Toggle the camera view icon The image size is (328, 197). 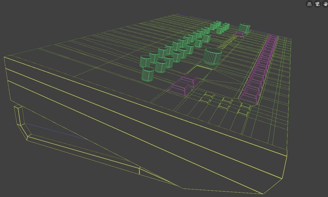tap(317, 4)
